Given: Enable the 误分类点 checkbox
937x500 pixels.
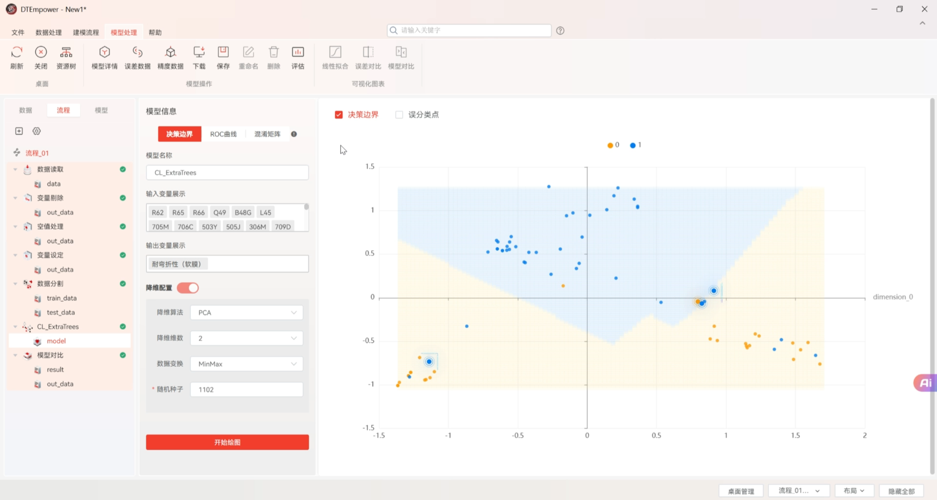Looking at the screenshot, I should click(399, 115).
